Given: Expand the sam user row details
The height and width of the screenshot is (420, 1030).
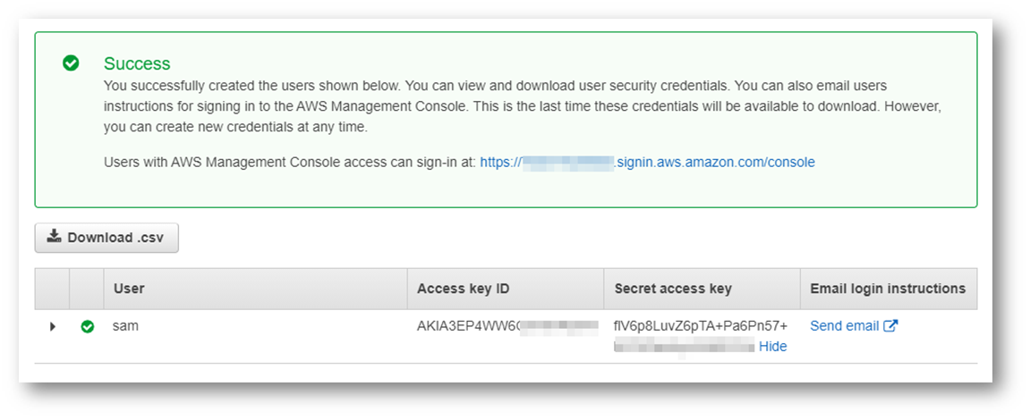Looking at the screenshot, I should 53,327.
